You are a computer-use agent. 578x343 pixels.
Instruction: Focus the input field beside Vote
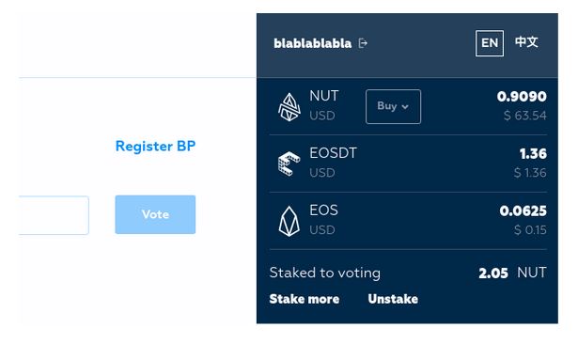(x=54, y=215)
